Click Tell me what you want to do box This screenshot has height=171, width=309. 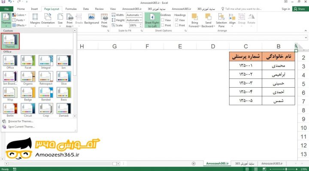tap(241, 9)
